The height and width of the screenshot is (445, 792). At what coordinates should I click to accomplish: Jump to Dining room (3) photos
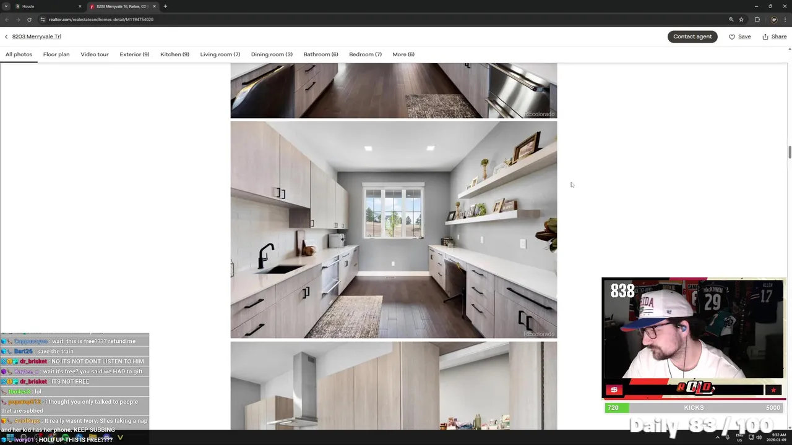(x=272, y=54)
